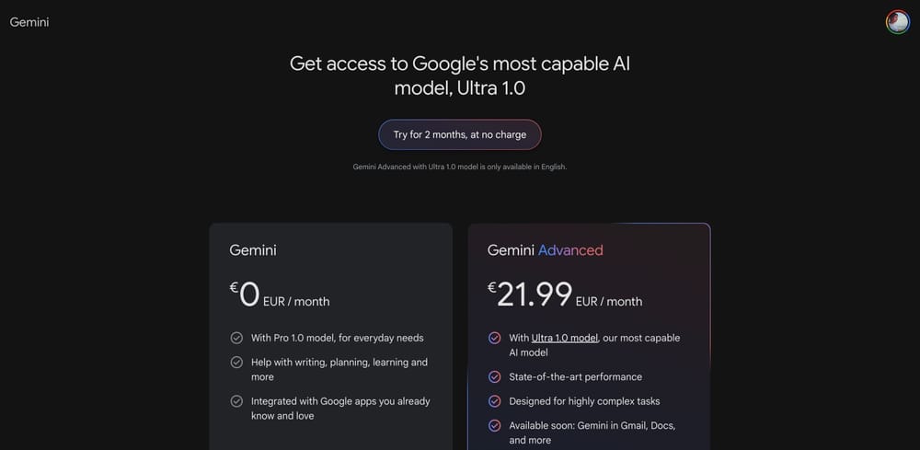
Task: Click the main headline about Ultra 1.0
Action: point(460,75)
